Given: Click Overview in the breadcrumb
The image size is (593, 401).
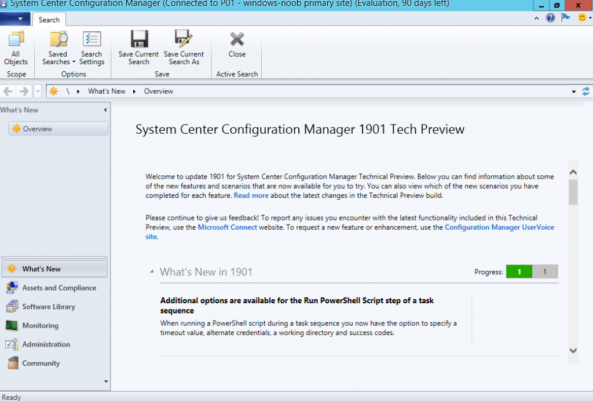Looking at the screenshot, I should click(x=159, y=91).
